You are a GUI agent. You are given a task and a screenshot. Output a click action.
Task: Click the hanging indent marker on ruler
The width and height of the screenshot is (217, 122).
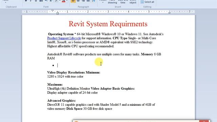tap(57, 13)
